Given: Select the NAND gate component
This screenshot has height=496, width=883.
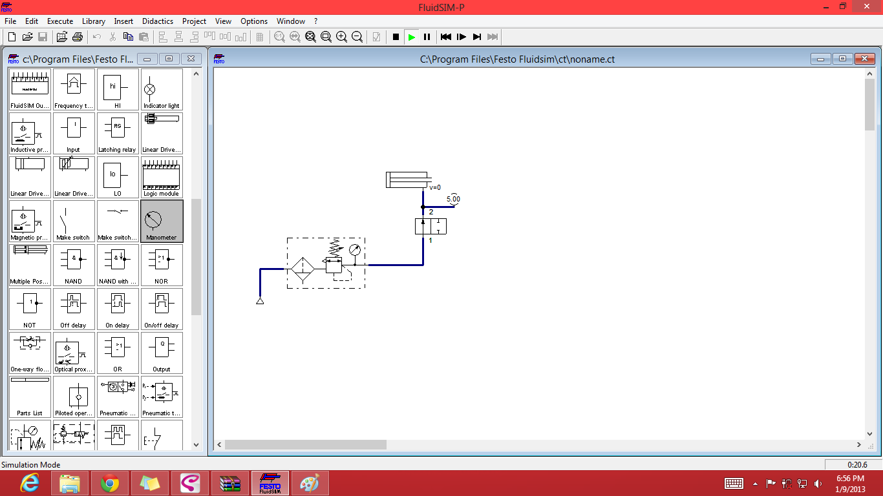Looking at the screenshot, I should tap(74, 265).
